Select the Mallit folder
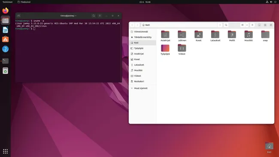279x157 pixels. coord(232,36)
